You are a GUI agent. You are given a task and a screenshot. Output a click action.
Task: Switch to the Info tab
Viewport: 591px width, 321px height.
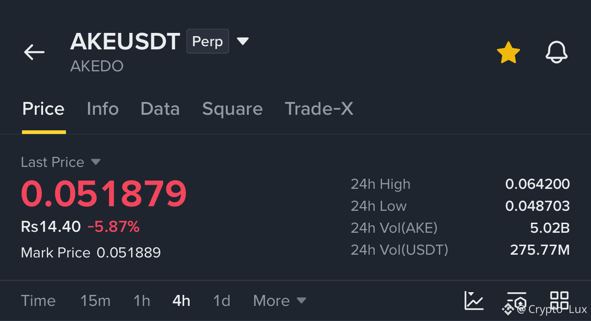pyautogui.click(x=103, y=109)
